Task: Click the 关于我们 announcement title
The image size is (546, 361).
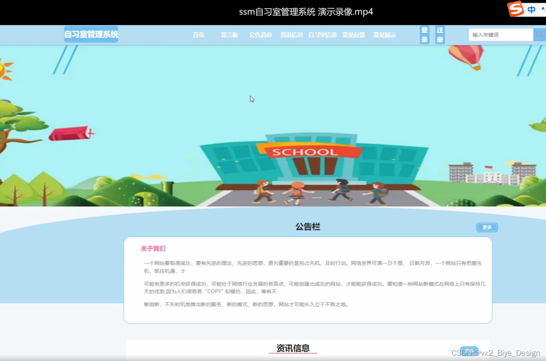Action: (153, 248)
